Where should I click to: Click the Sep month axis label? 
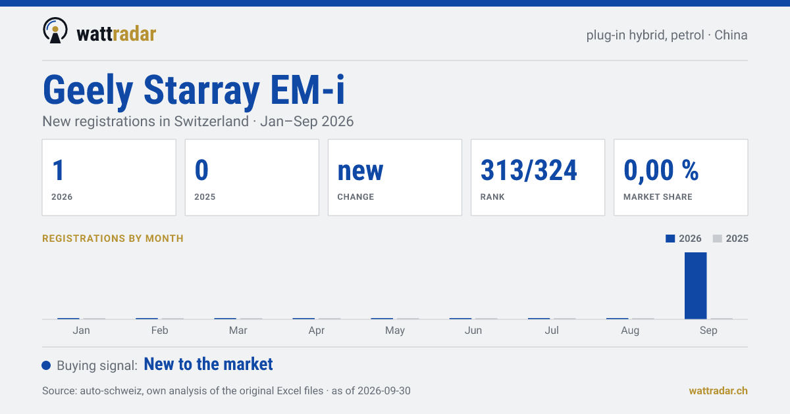(x=708, y=331)
